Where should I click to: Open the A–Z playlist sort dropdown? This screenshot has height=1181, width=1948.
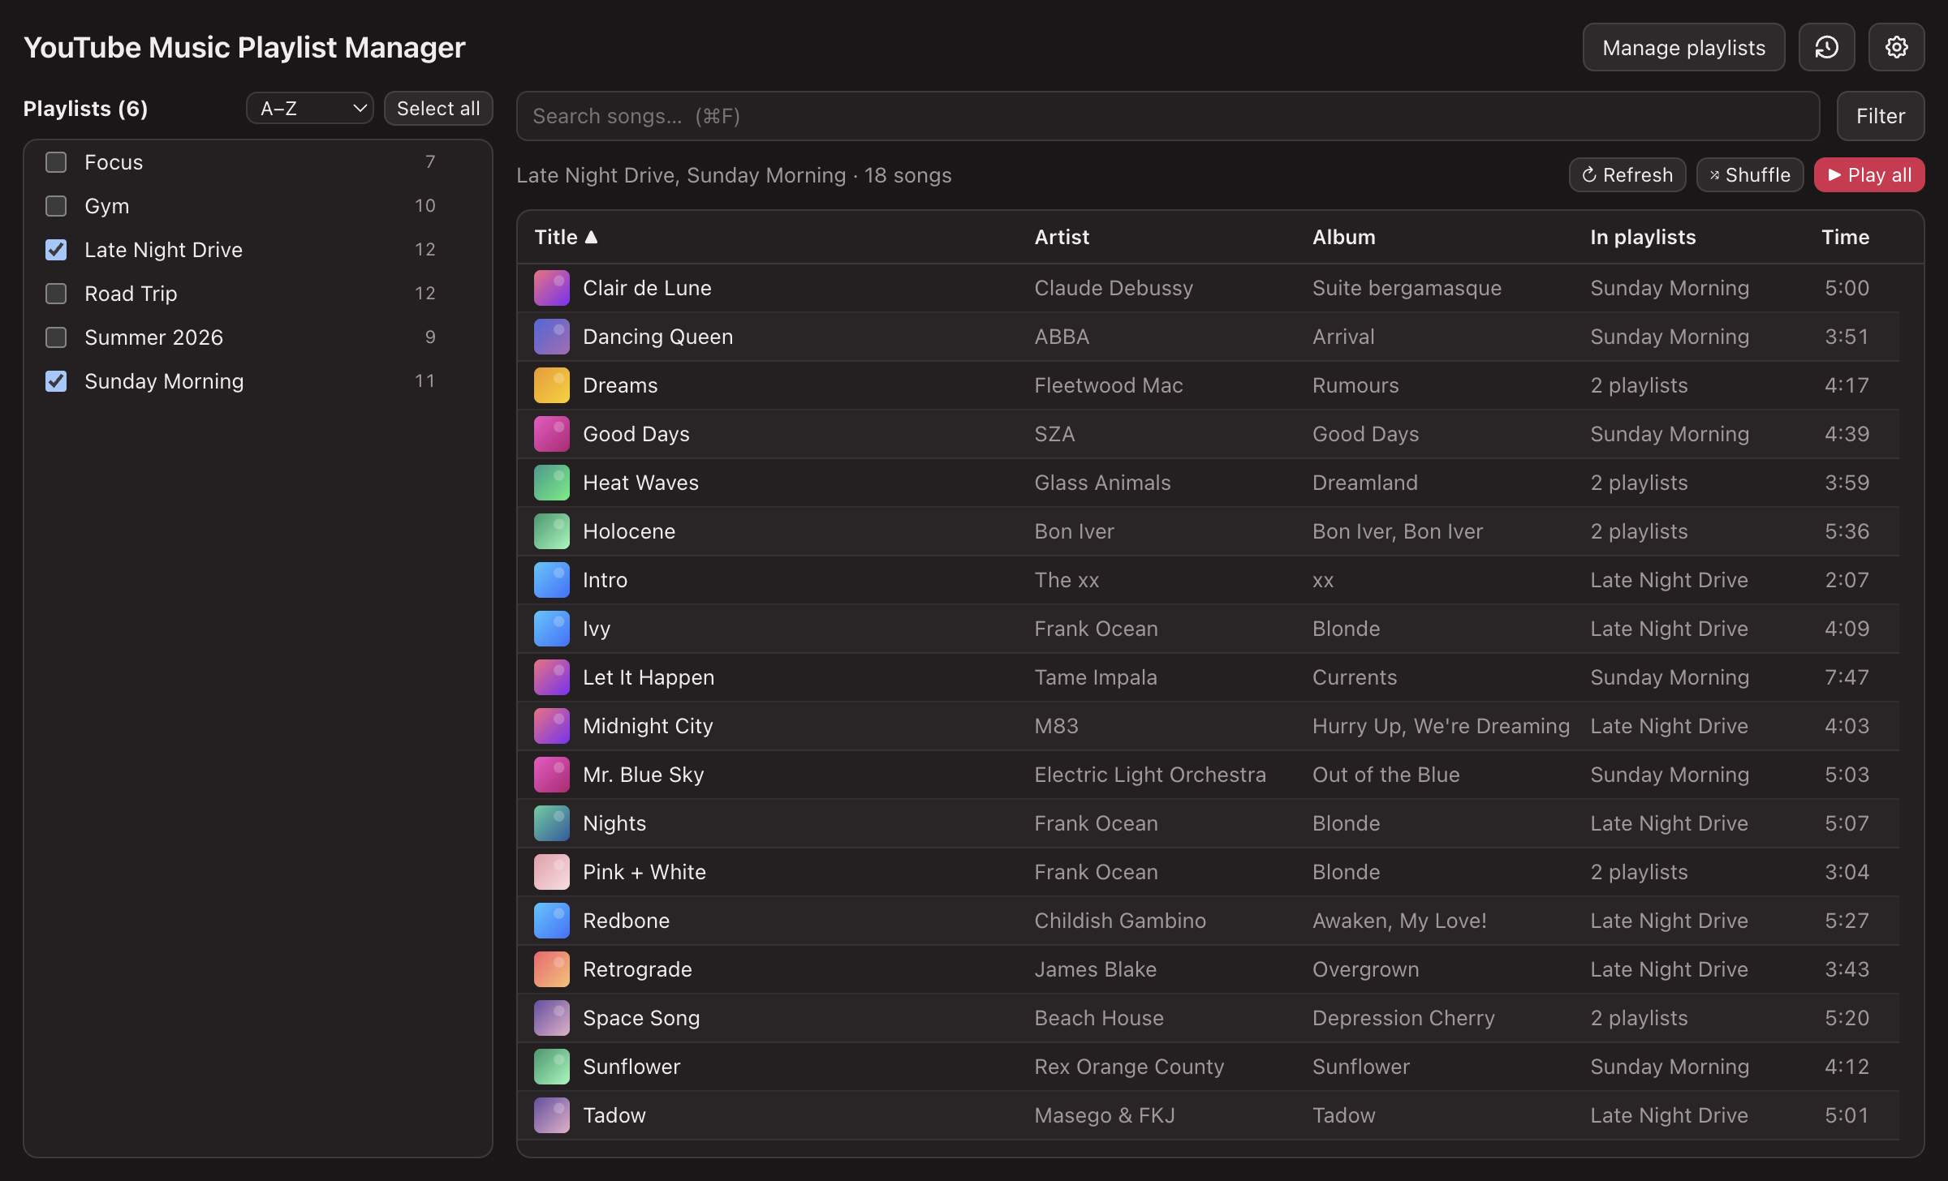point(310,109)
